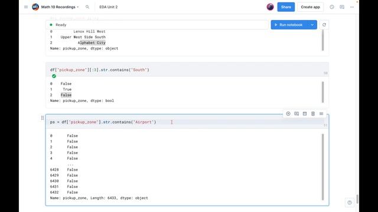The width and height of the screenshot is (378, 212).
Task: Open the hamburger sidebar menu
Action: pyautogui.click(x=26, y=7)
